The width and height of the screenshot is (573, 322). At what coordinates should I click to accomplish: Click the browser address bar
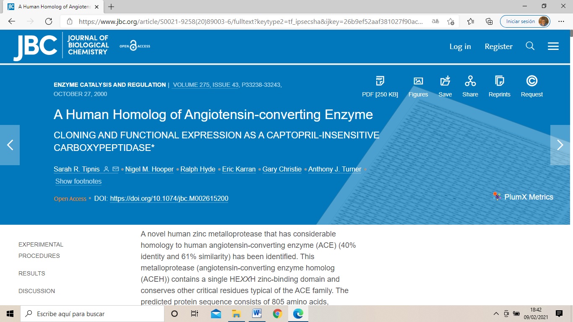(252, 21)
